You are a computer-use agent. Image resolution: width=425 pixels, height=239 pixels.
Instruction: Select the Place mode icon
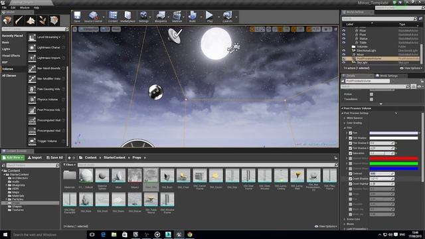[7, 21]
